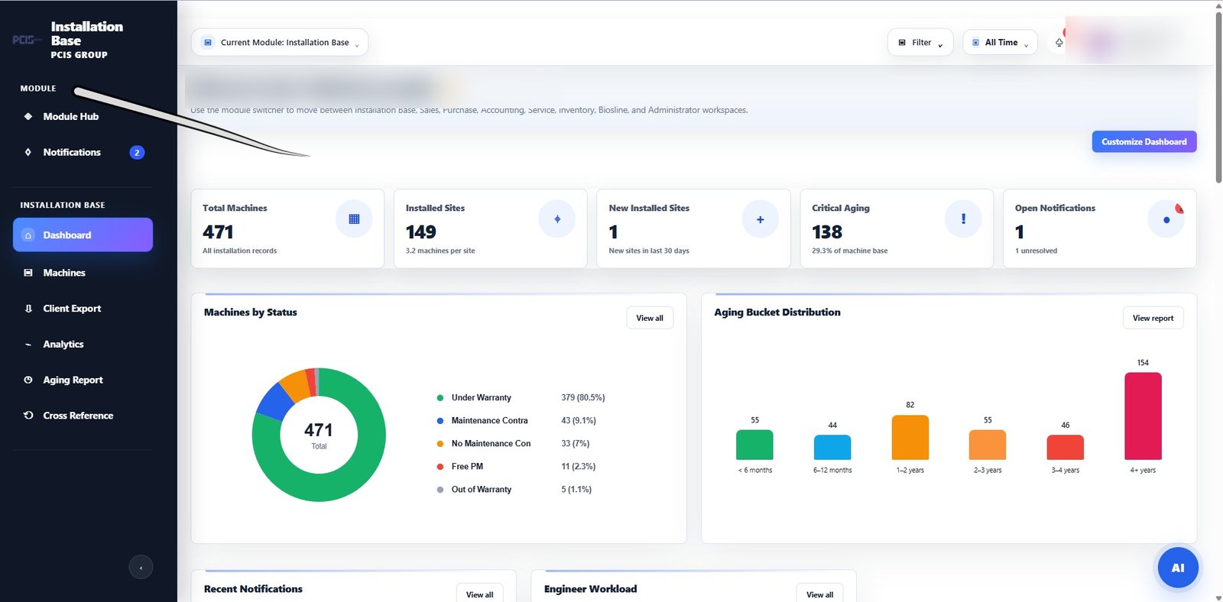Click View all for Recent Notifications

(x=479, y=594)
